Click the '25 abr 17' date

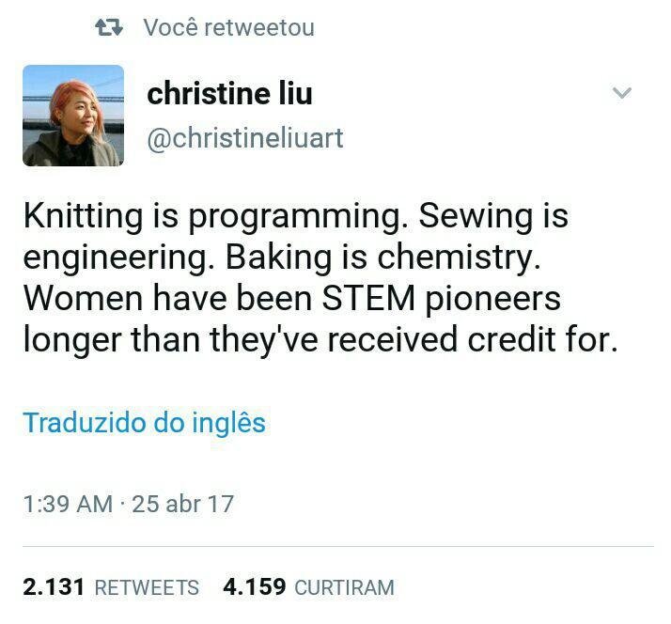click(182, 504)
